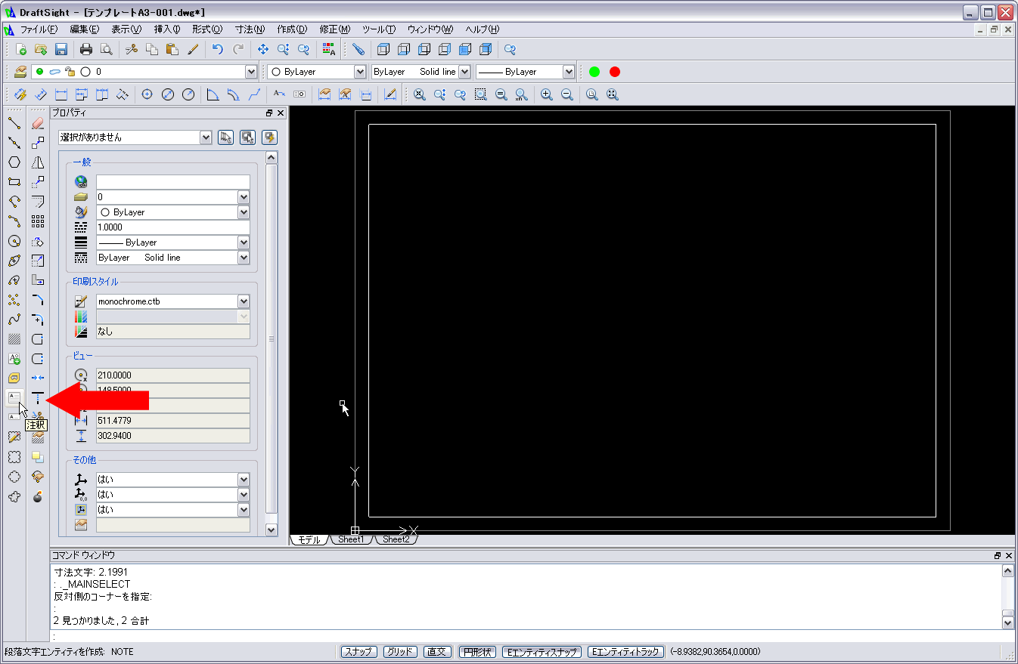Screen dimensions: 1018x664
Task: Open the ファイル(F) menu
Action: 39,29
